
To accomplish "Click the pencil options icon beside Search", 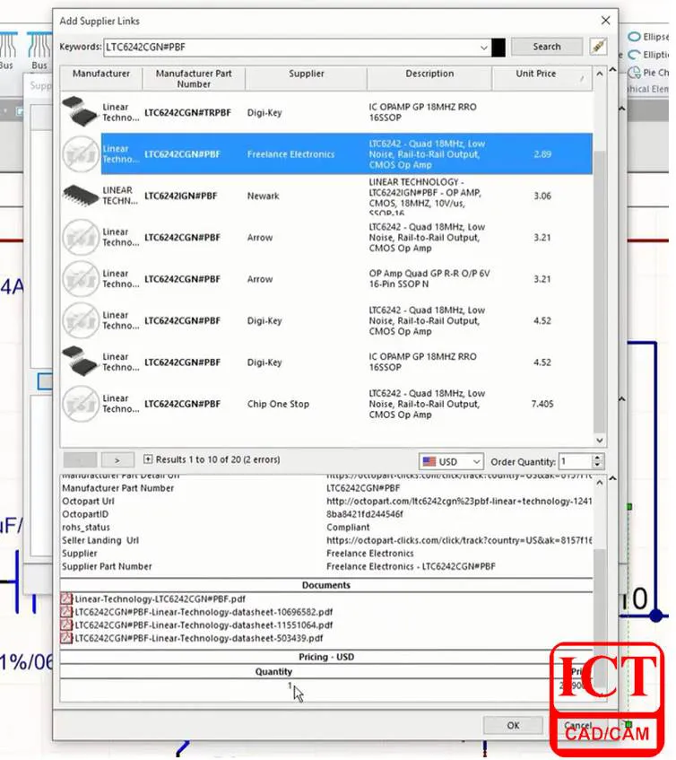I will [x=599, y=47].
